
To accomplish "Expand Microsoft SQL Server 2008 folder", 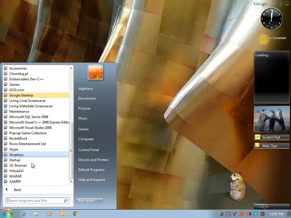I will (36, 117).
